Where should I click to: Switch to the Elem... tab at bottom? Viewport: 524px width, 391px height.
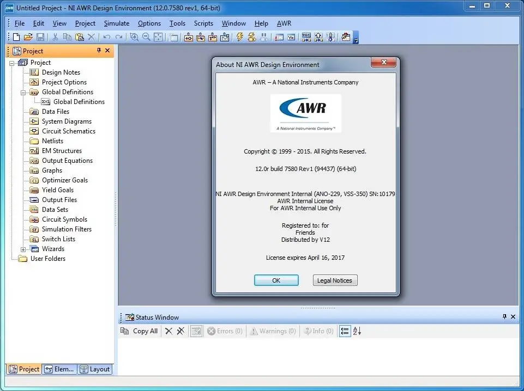point(59,369)
